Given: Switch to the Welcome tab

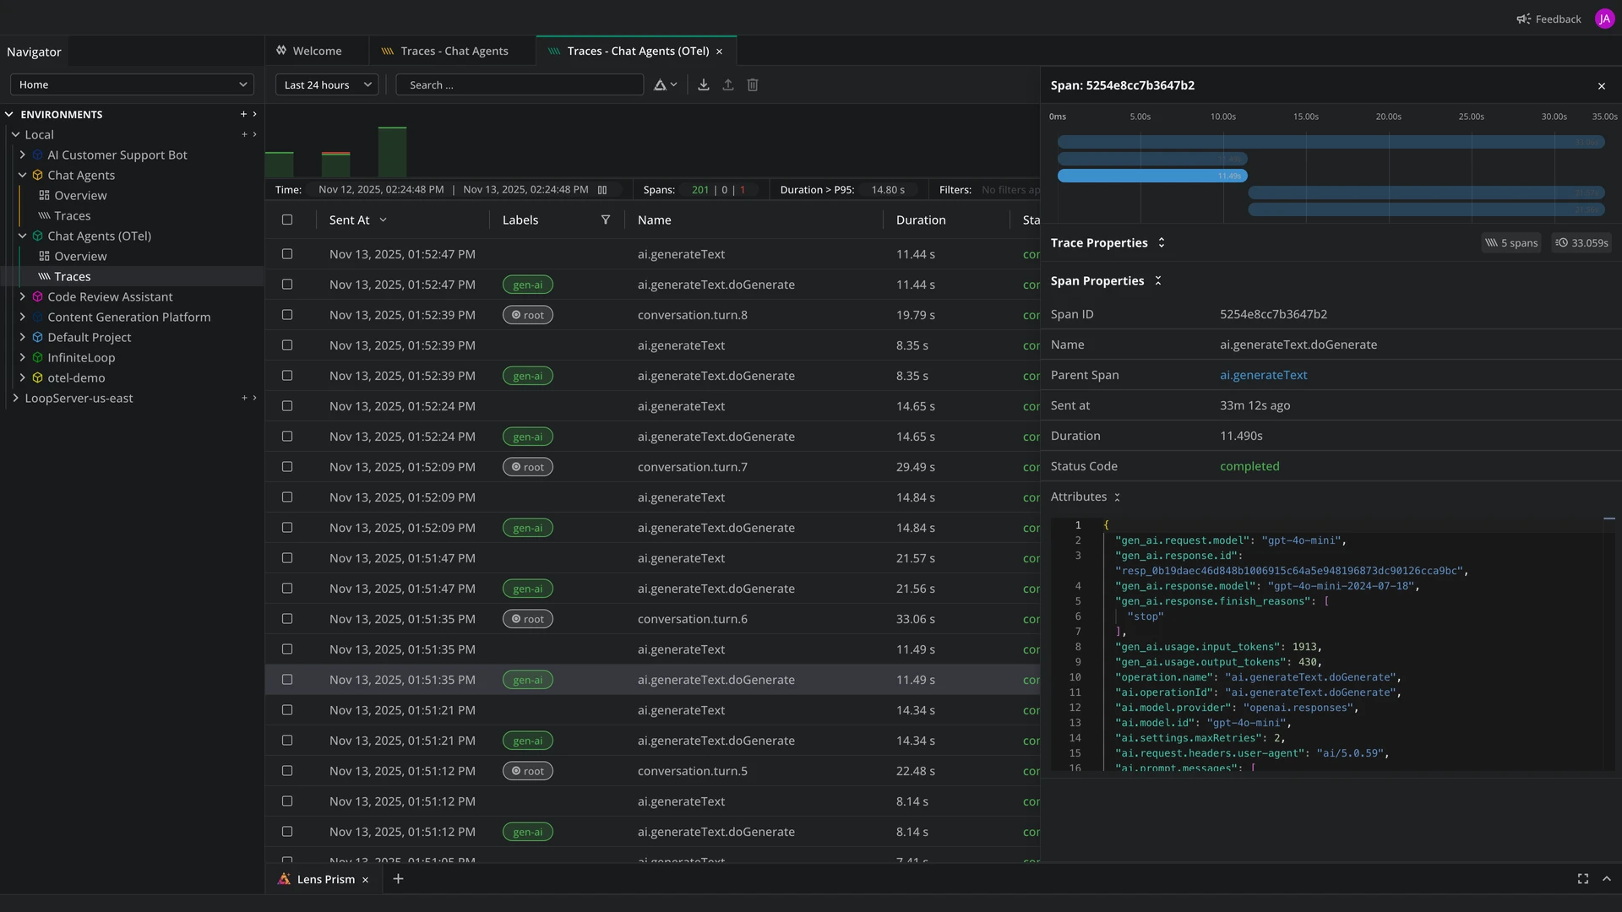Looking at the screenshot, I should coord(317,51).
